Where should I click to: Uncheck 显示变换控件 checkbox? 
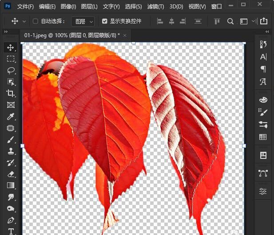[104, 21]
